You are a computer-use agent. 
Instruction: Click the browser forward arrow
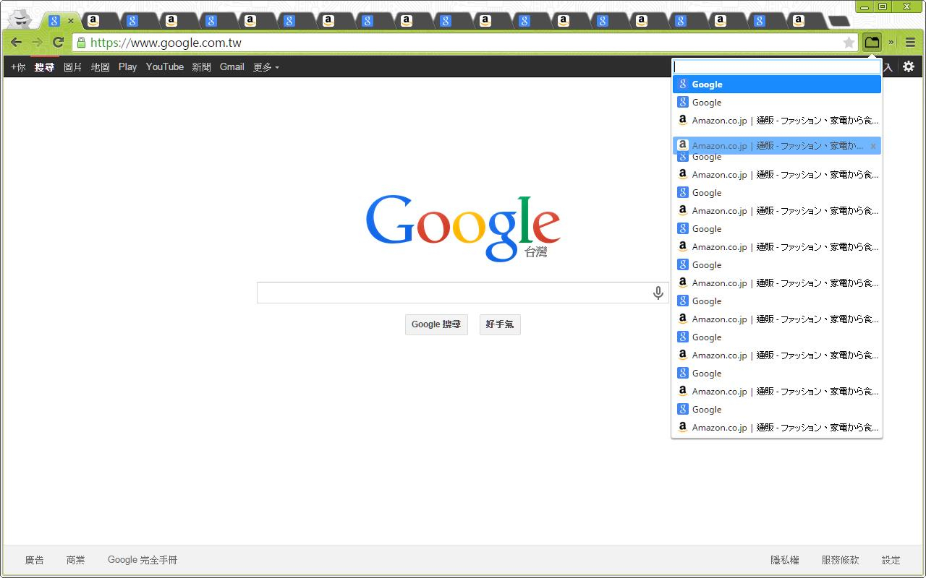coord(37,43)
